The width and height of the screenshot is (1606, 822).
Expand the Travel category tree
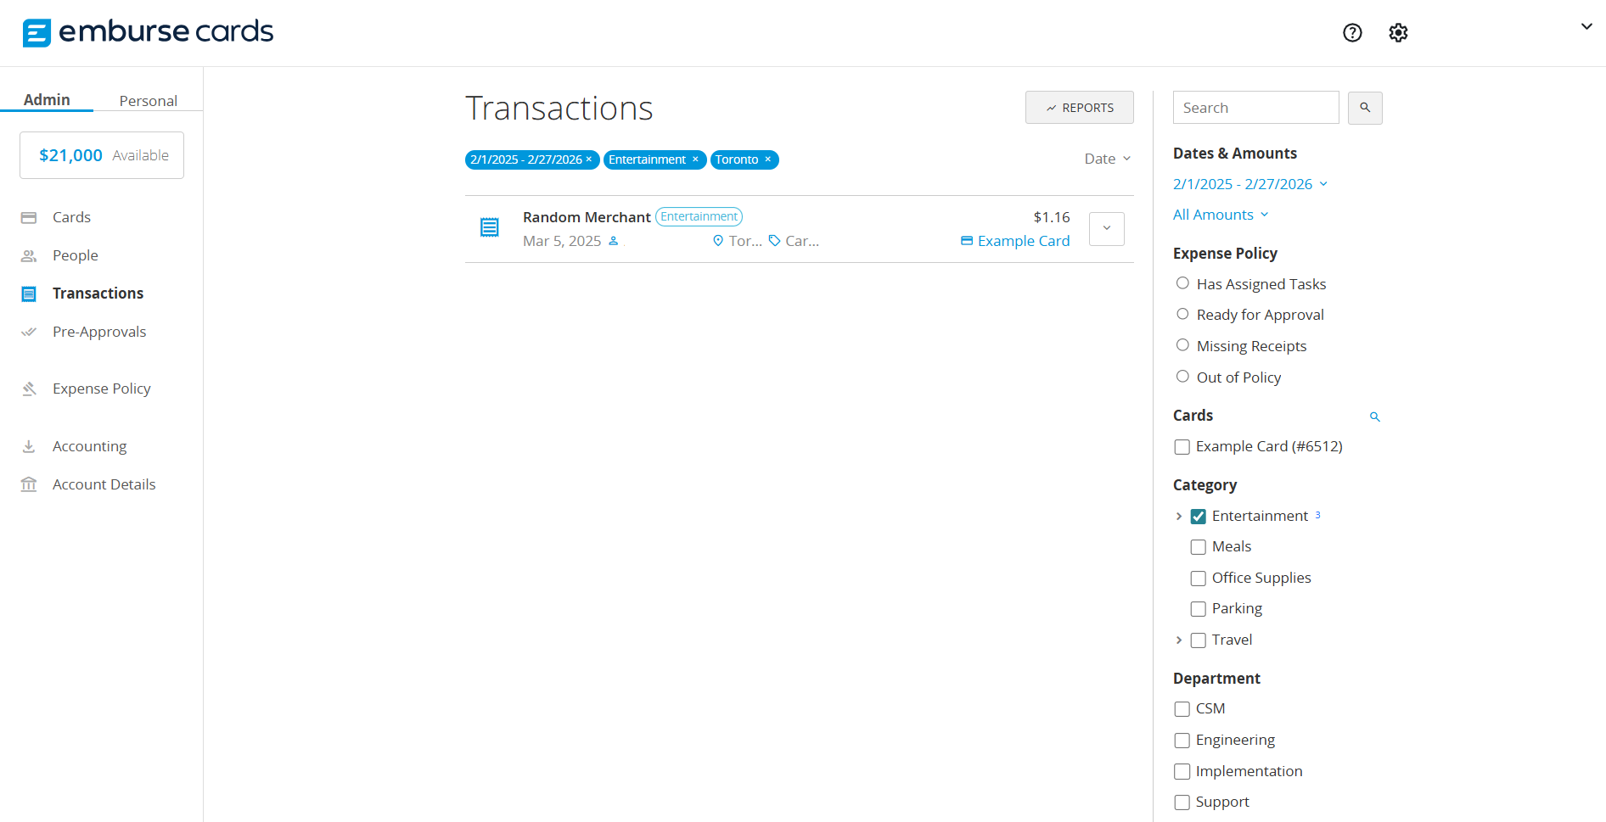click(1179, 640)
